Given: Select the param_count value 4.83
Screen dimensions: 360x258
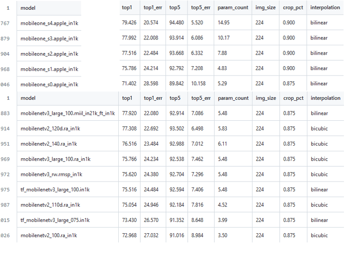Looking at the screenshot, I should [222, 68].
